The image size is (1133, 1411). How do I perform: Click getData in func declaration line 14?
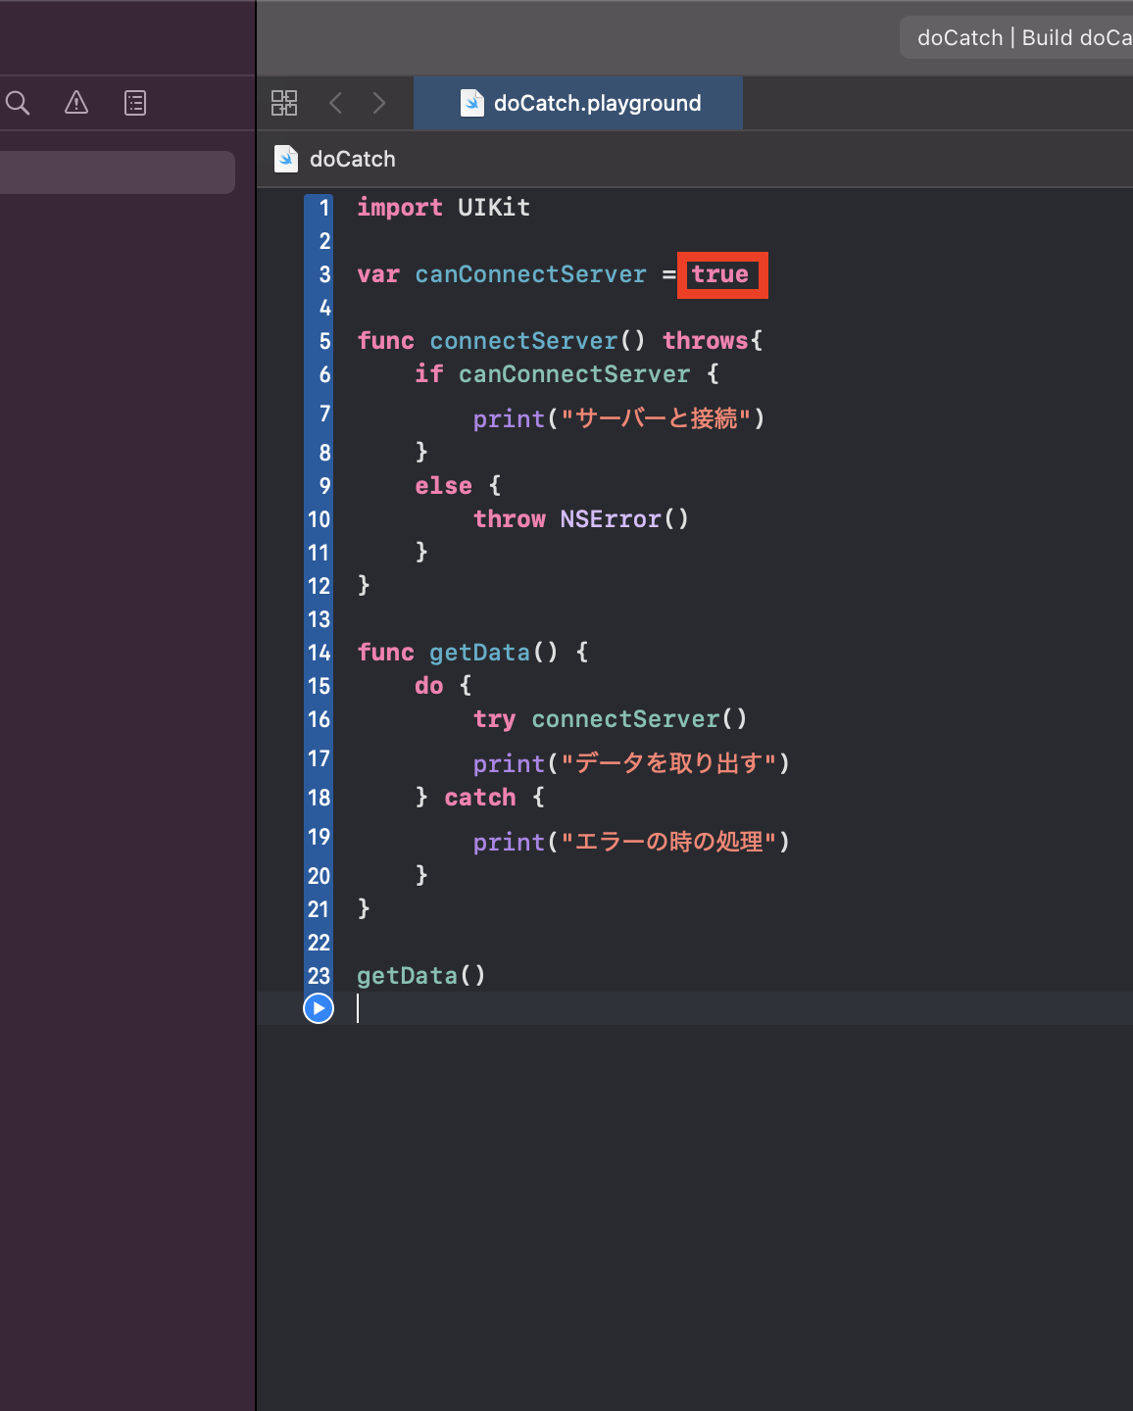(x=479, y=653)
